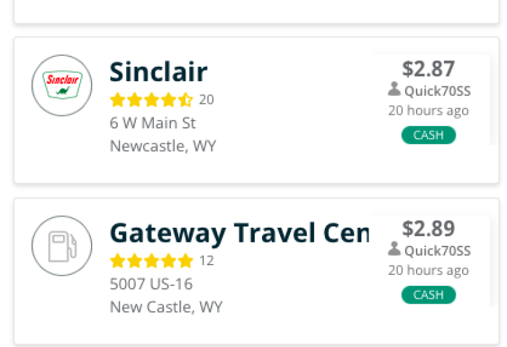Image resolution: width=507 pixels, height=347 pixels.
Task: Click the generic gas pump icon
Action: point(62,246)
